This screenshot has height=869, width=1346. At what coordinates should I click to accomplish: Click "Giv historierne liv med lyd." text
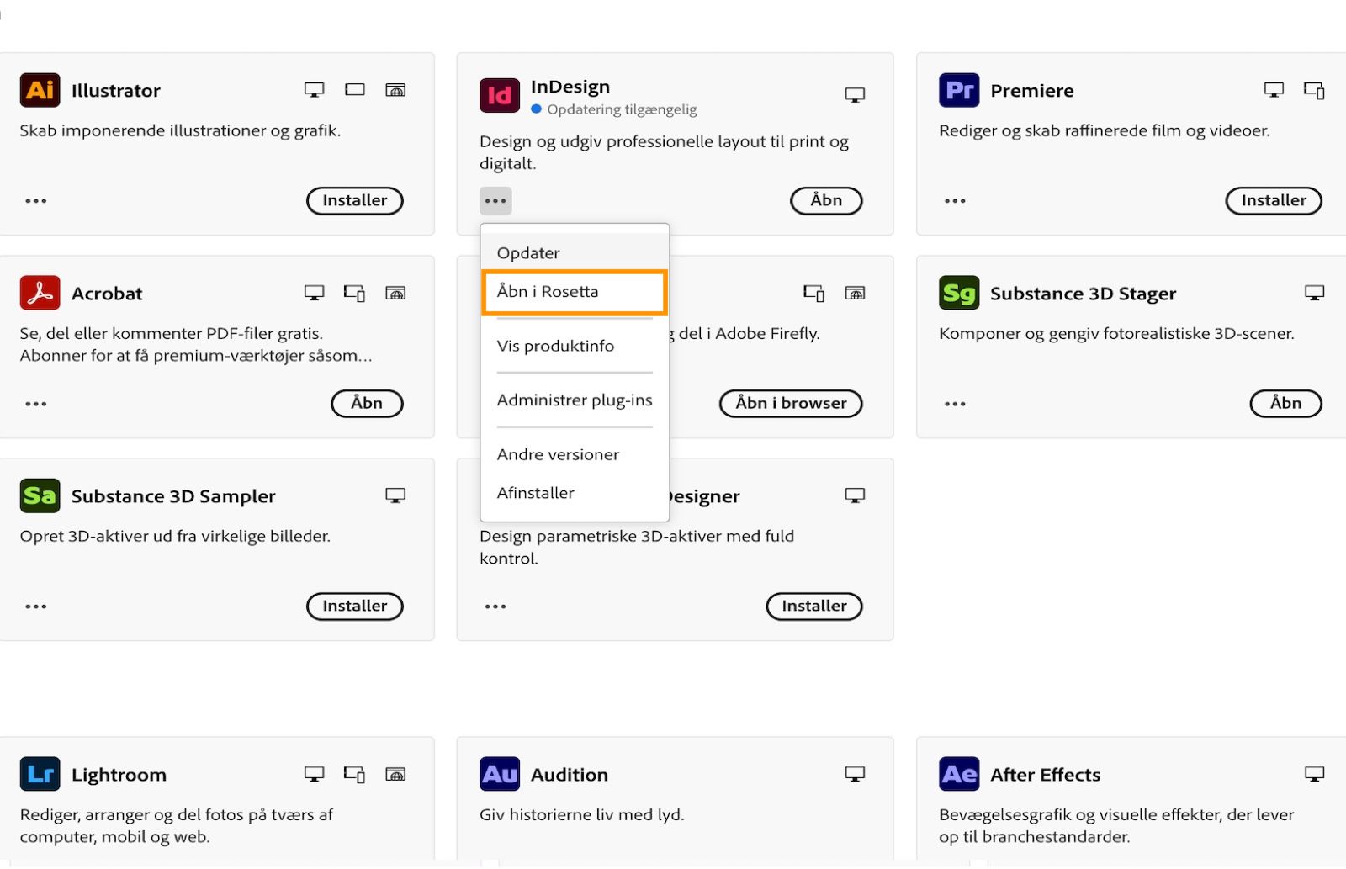tap(581, 814)
